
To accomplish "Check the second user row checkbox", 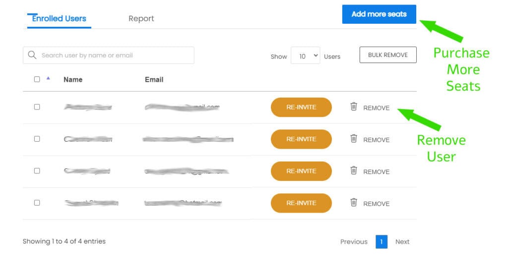I will click(x=37, y=139).
